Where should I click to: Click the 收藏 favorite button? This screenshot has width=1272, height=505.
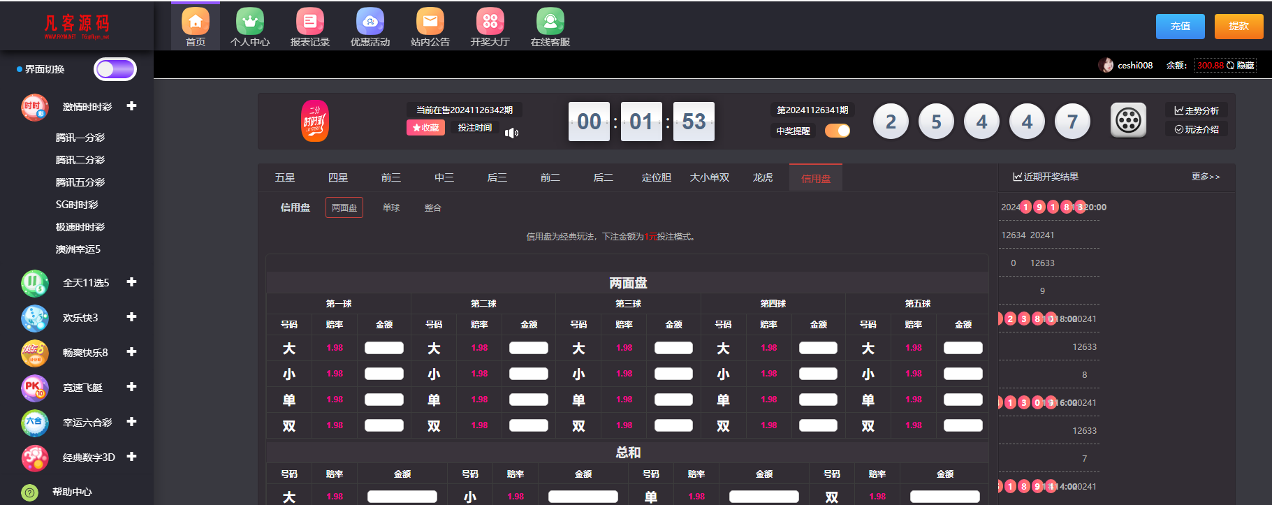pyautogui.click(x=425, y=128)
